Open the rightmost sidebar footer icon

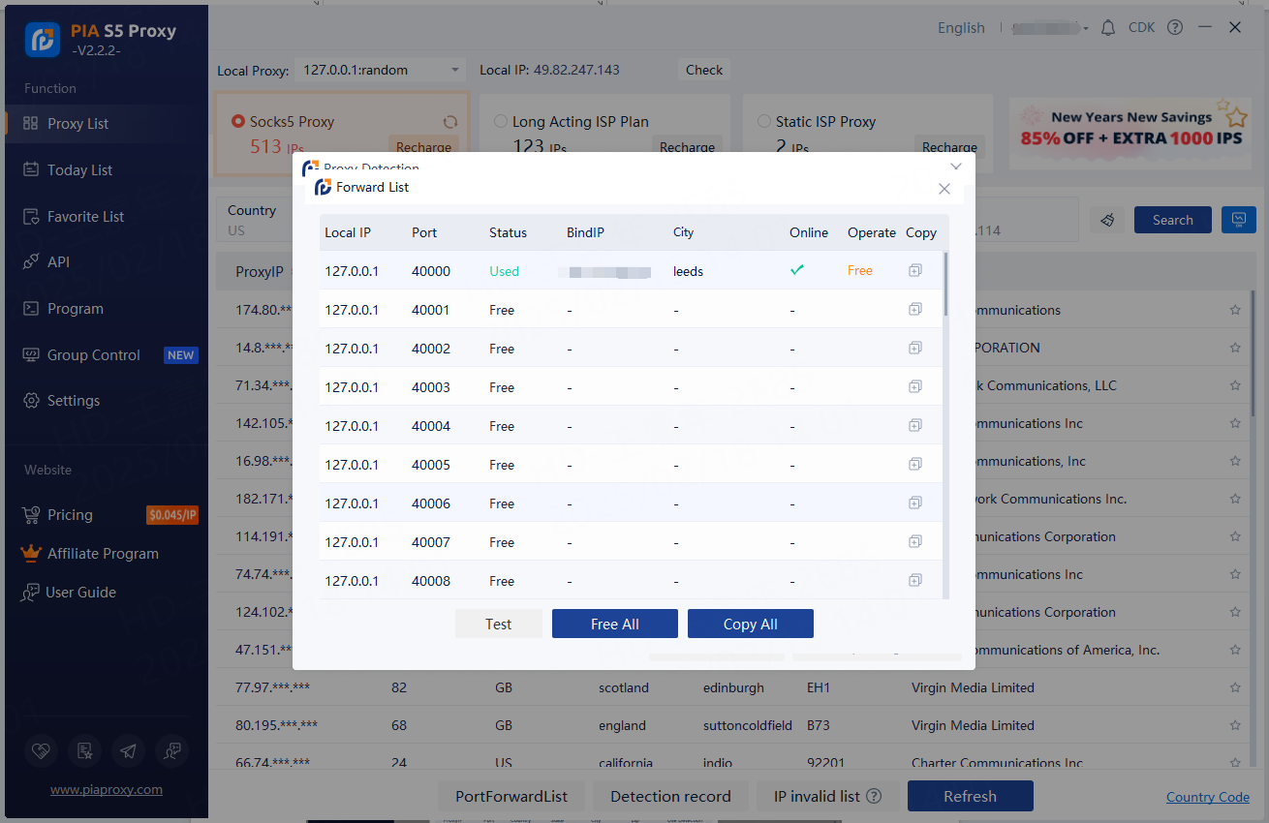(x=172, y=750)
